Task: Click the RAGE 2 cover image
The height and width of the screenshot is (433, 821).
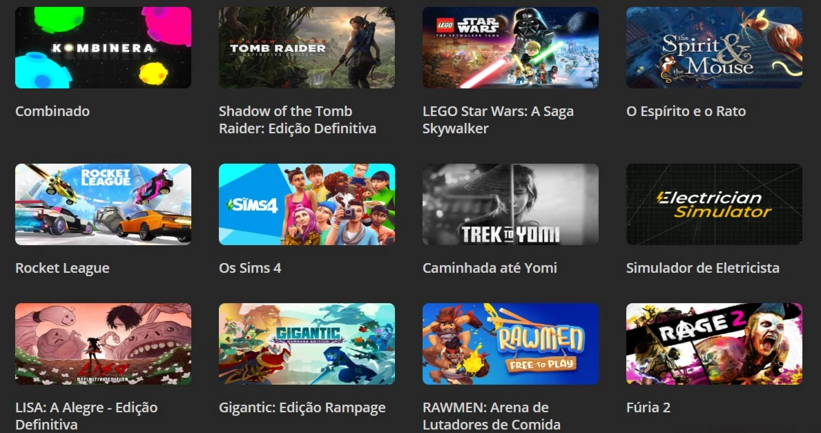Action: pyautogui.click(x=714, y=344)
